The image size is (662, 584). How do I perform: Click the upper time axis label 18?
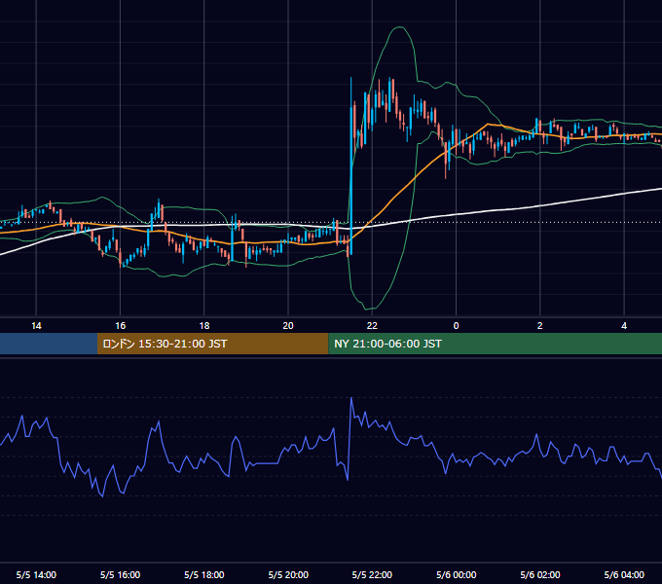tap(204, 326)
